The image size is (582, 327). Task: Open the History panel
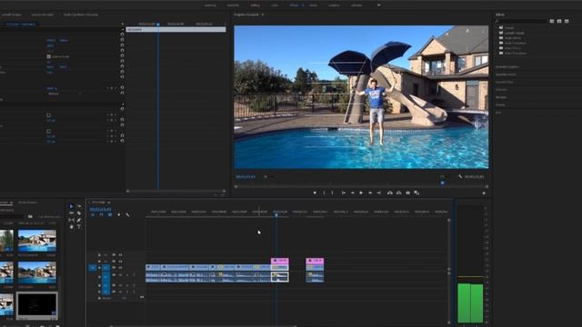coord(500,105)
